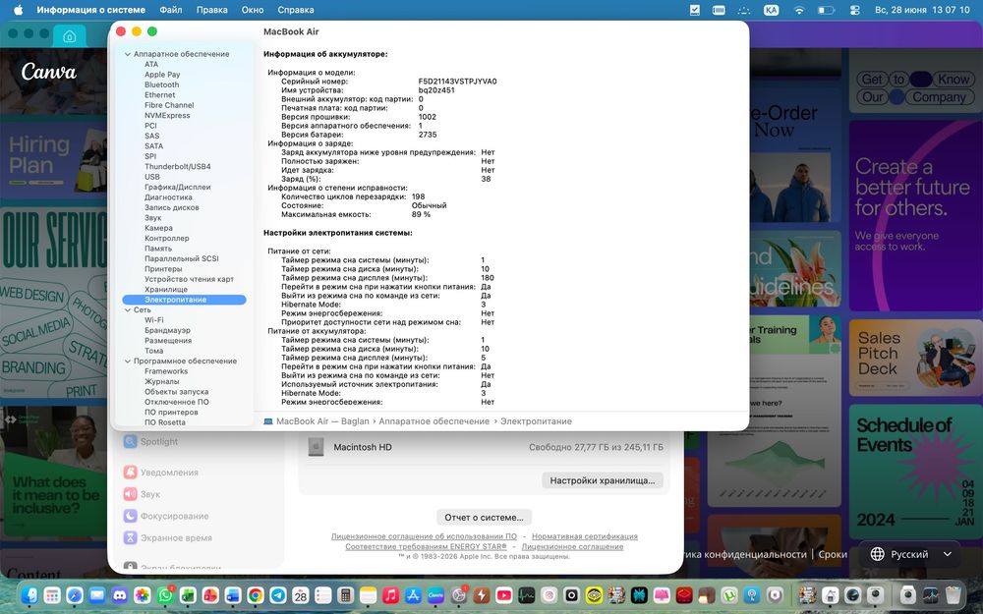Image resolution: width=983 pixels, height=614 pixels.
Task: Open Launchpad from the Dock
Action: click(x=52, y=594)
